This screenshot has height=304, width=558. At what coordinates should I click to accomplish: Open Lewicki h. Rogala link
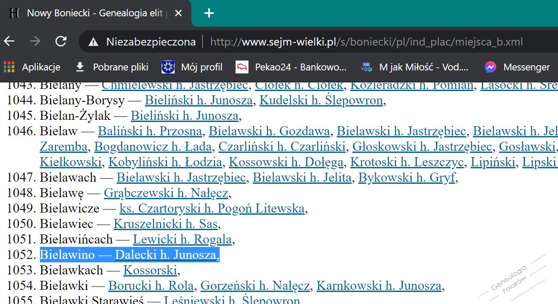point(182,240)
